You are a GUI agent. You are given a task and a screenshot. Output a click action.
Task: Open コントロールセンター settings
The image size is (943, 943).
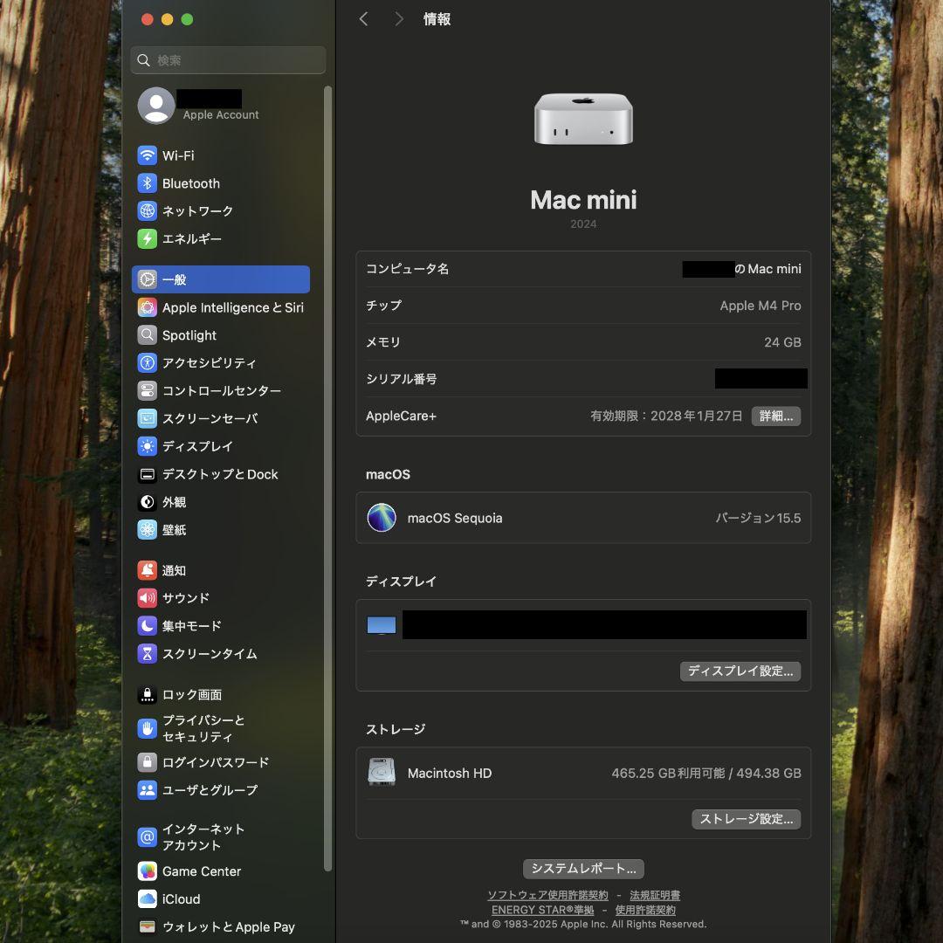[220, 390]
